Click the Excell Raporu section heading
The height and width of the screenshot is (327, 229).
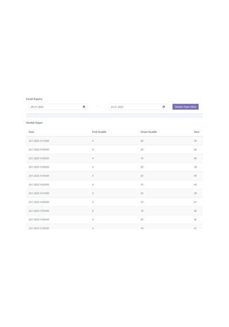(x=34, y=99)
